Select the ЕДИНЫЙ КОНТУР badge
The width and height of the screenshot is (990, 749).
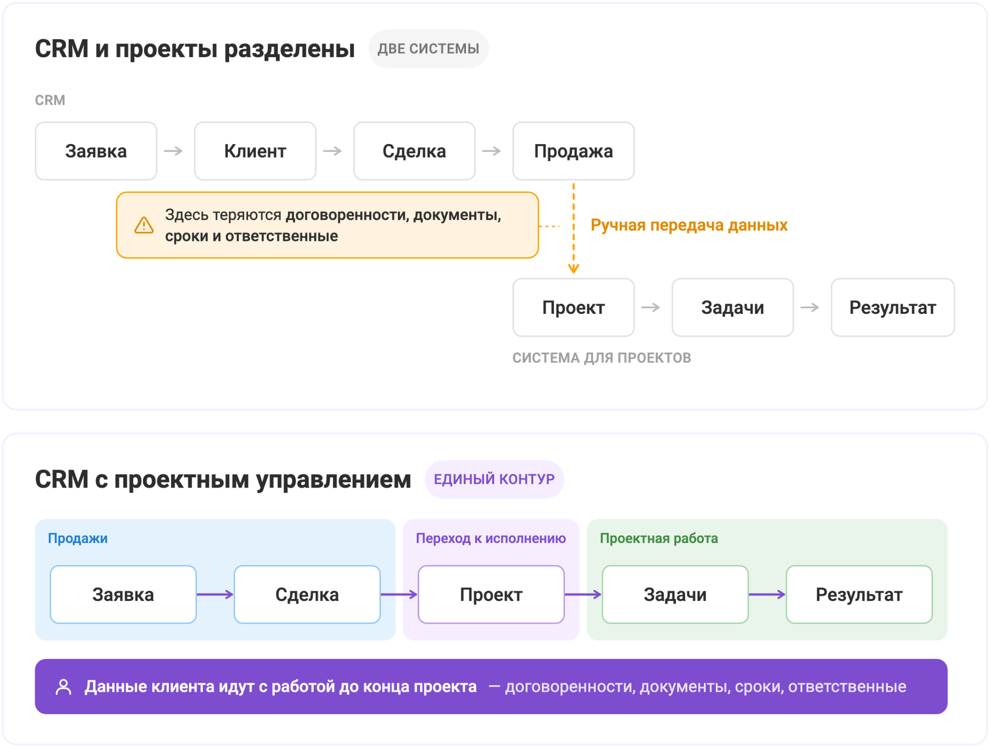tap(494, 479)
